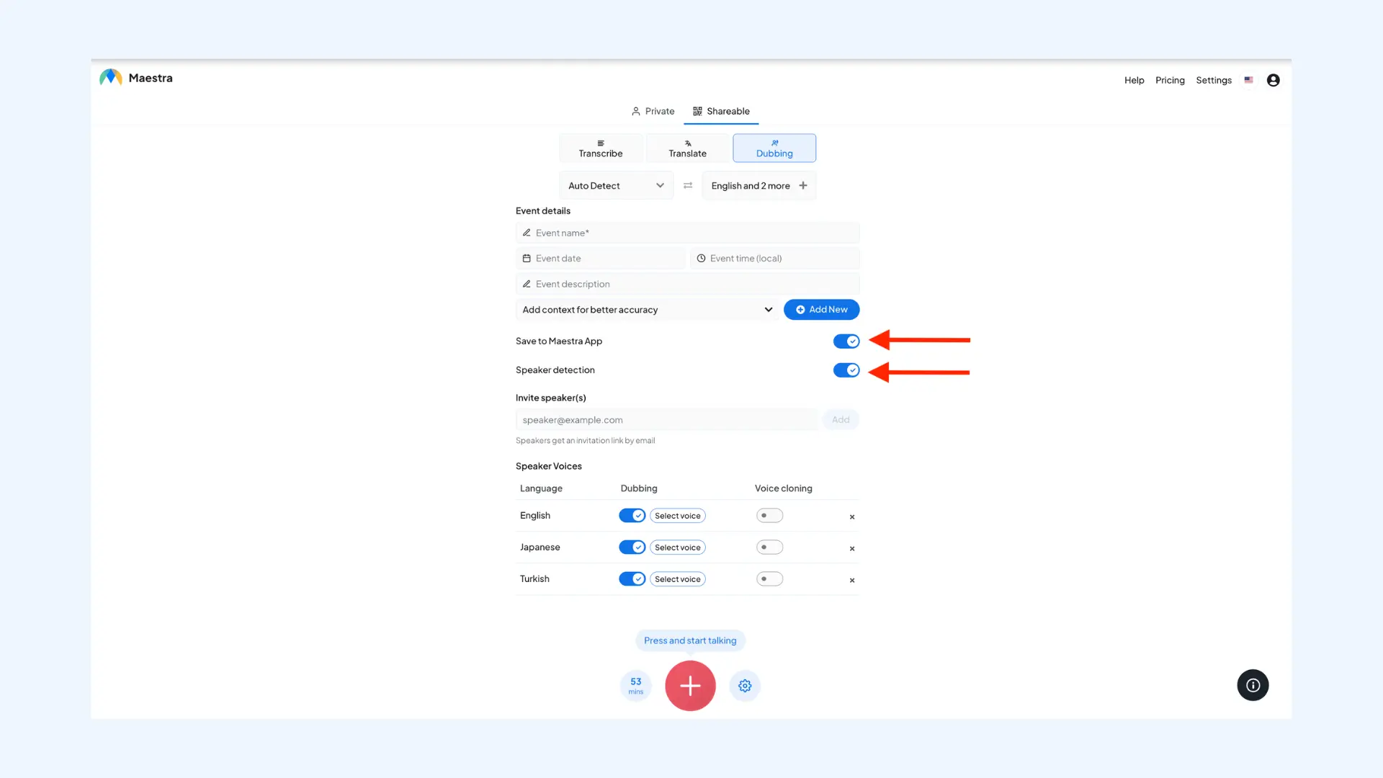Click the Add New context button

click(x=821, y=309)
